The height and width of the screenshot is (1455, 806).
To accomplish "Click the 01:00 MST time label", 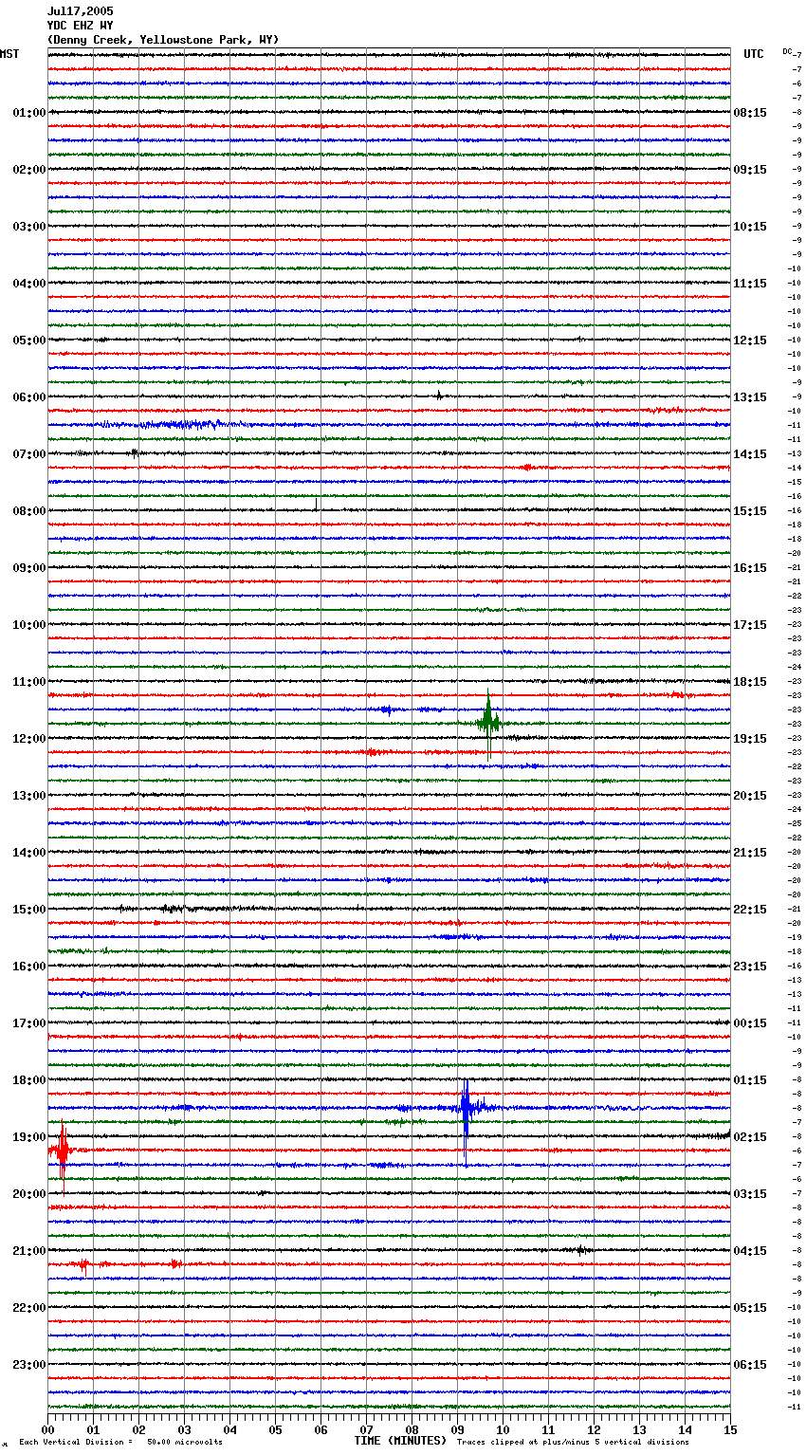I will [x=29, y=113].
